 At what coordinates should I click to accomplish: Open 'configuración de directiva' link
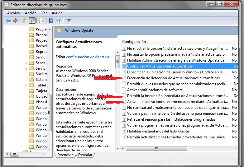tap(88, 57)
